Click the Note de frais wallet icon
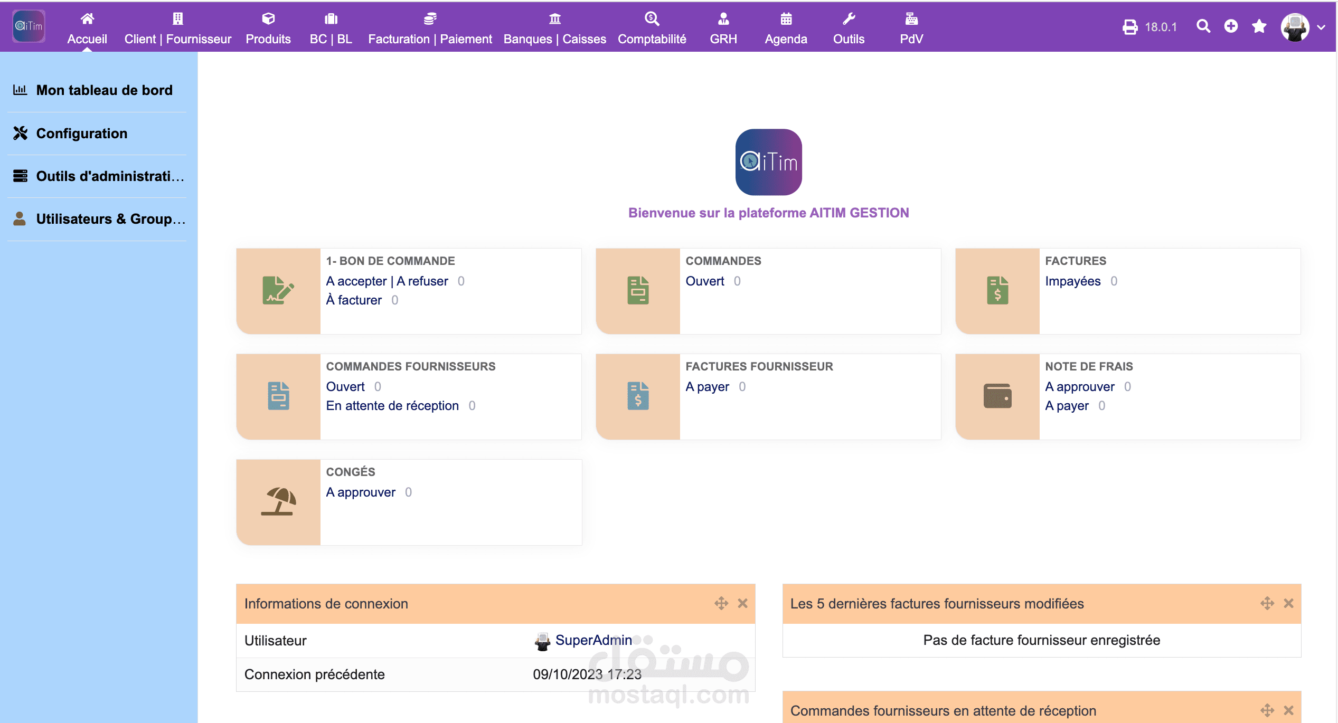 pyautogui.click(x=997, y=396)
